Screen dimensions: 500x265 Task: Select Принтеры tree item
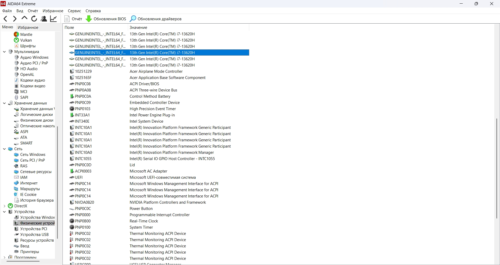click(x=27, y=252)
